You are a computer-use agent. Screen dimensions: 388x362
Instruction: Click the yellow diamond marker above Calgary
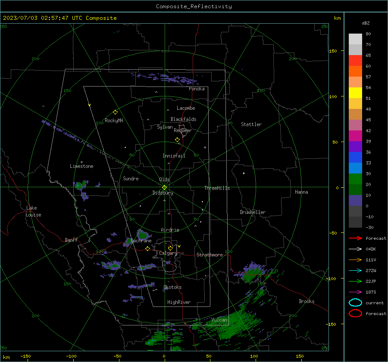170,248
